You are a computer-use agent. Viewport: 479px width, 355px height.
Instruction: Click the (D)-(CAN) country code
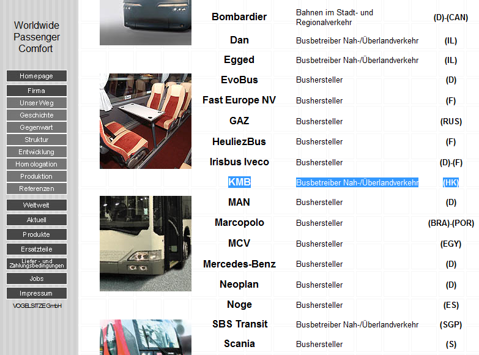451,17
